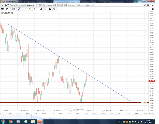
Task: Open green tray application icon
Action: pos(130,122)
